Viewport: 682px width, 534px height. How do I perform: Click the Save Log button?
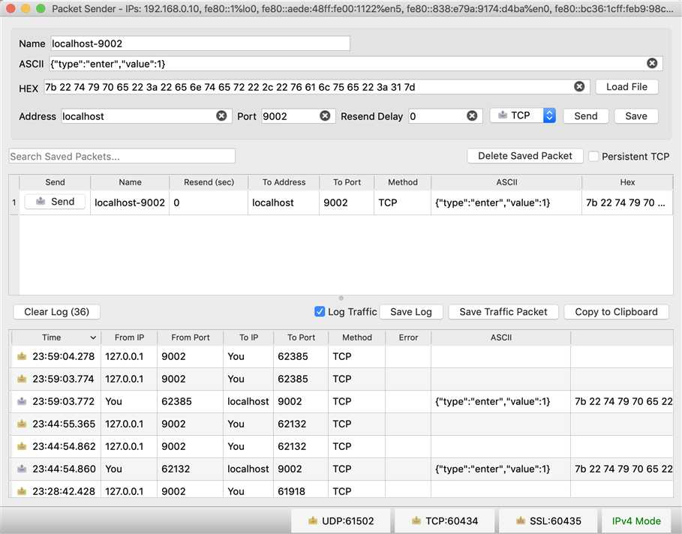click(x=410, y=312)
